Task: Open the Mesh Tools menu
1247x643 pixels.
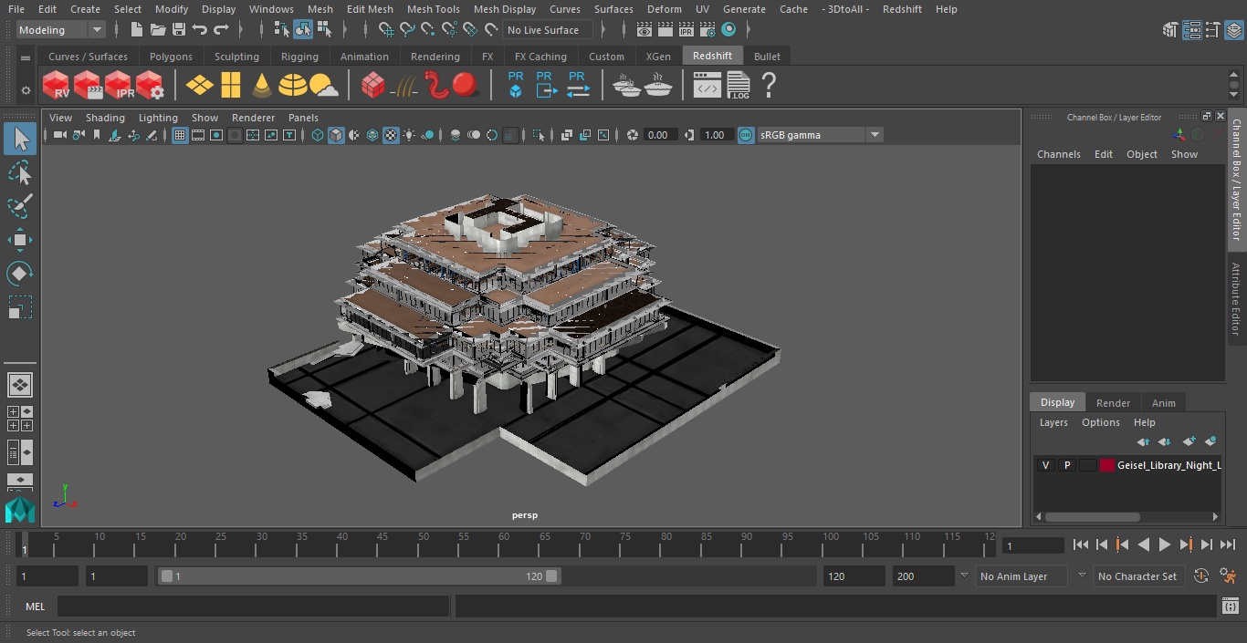Action: pyautogui.click(x=433, y=9)
